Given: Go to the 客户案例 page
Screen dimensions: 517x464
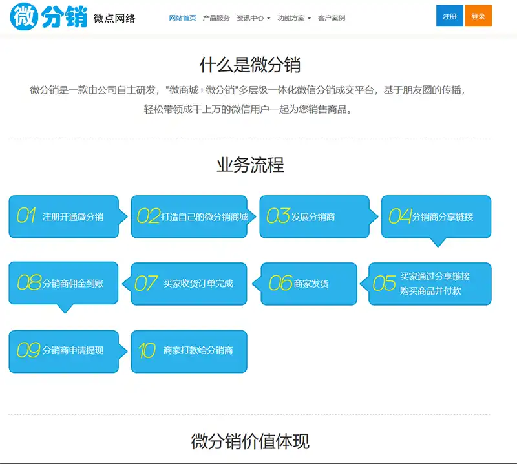Looking at the screenshot, I should pos(332,18).
